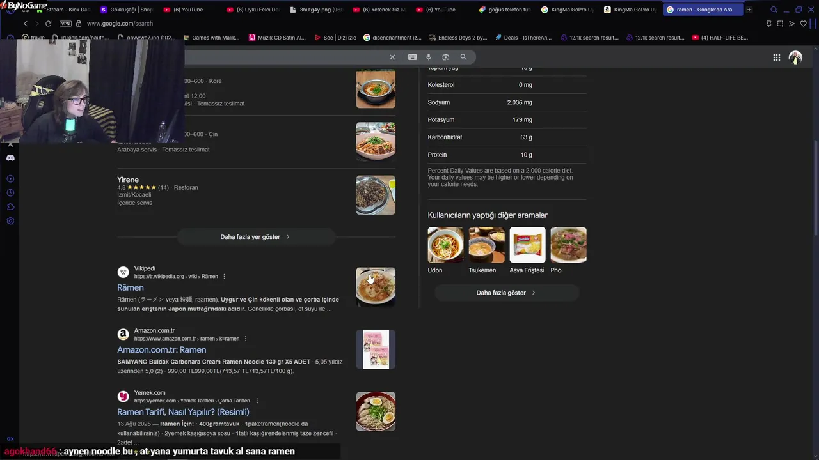Submit search with the magnifier icon

pyautogui.click(x=463, y=57)
